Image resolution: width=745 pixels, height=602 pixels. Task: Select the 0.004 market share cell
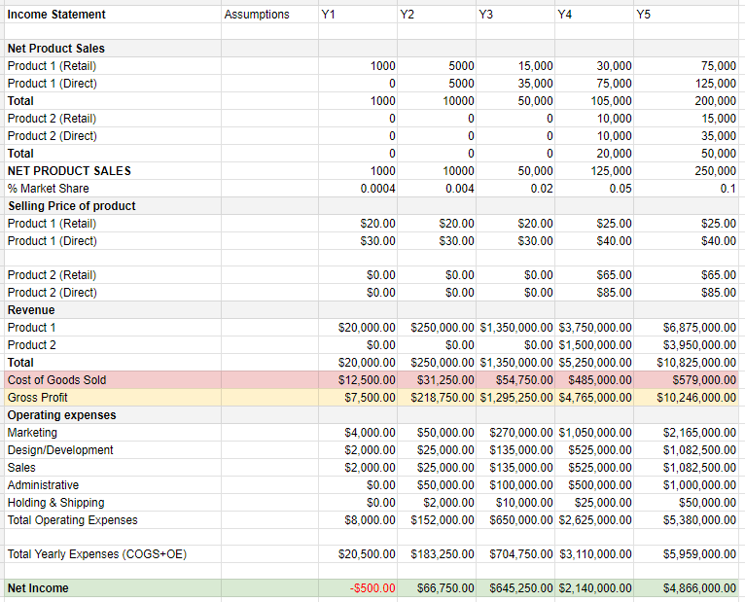click(437, 189)
